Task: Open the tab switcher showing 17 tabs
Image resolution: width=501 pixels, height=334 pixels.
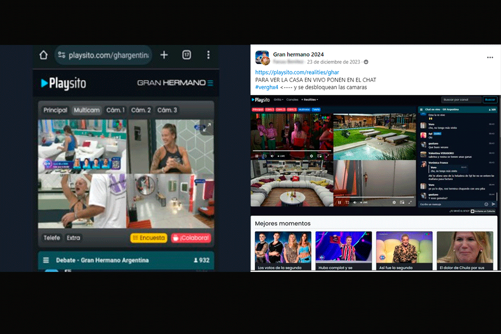Action: 186,55
